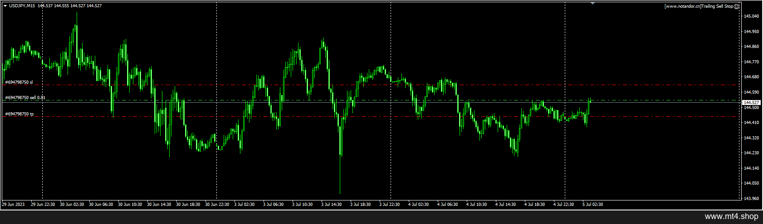Click the 4 Jul 18:30 time label
The image size is (763, 224).
[x=535, y=205]
